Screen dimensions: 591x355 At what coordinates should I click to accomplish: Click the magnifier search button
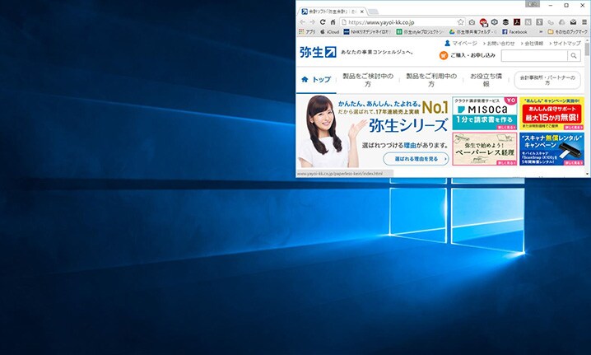point(574,56)
